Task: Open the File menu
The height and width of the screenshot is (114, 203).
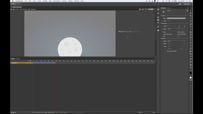Action: point(26,1)
